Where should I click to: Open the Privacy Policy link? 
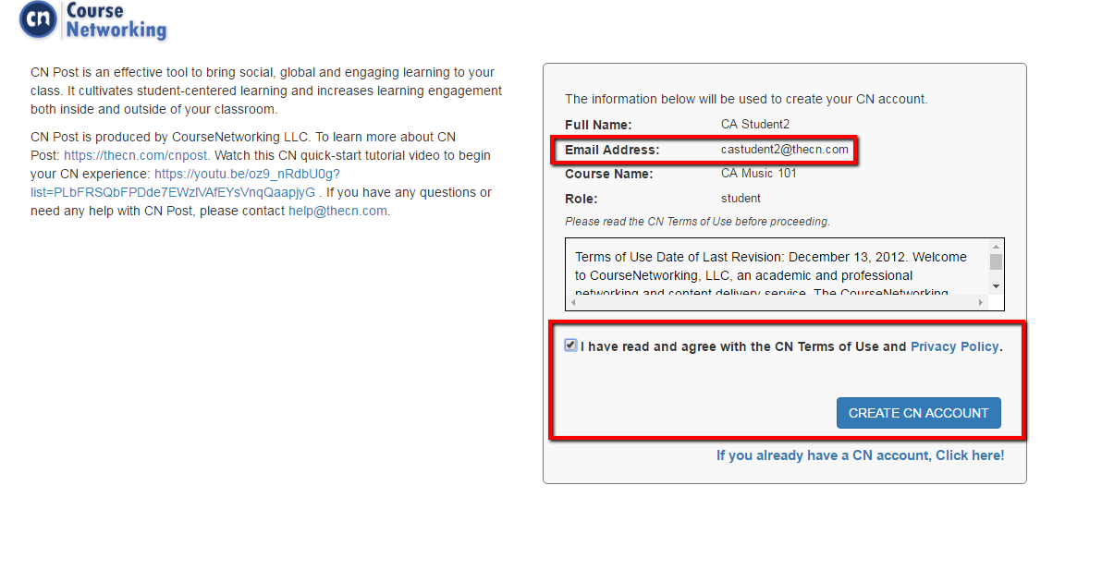[x=954, y=346]
